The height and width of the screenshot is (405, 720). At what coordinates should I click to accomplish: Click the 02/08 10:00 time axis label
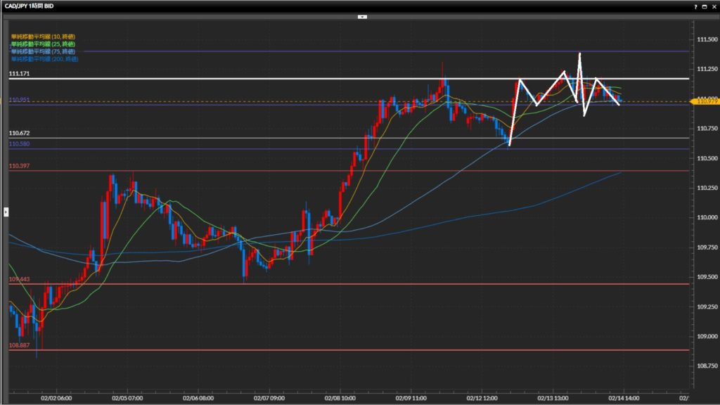(x=340, y=397)
